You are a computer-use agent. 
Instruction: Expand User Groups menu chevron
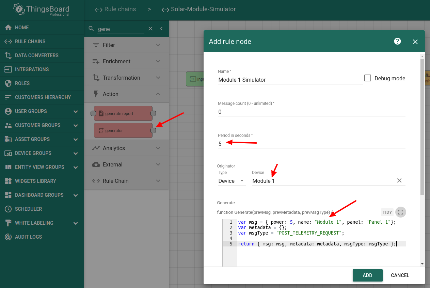tap(76, 111)
